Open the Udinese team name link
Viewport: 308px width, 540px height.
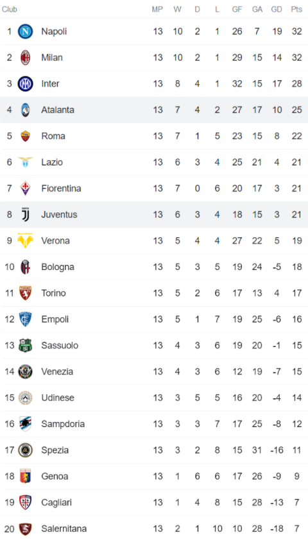click(x=58, y=398)
